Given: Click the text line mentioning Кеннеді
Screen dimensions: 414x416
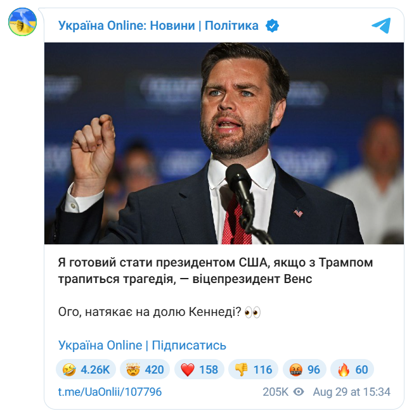Looking at the screenshot, I should (x=150, y=313).
